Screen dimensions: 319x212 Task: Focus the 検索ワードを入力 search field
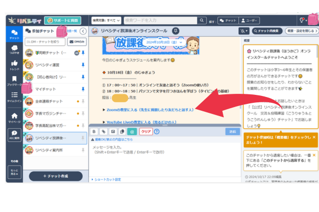(x=161, y=21)
